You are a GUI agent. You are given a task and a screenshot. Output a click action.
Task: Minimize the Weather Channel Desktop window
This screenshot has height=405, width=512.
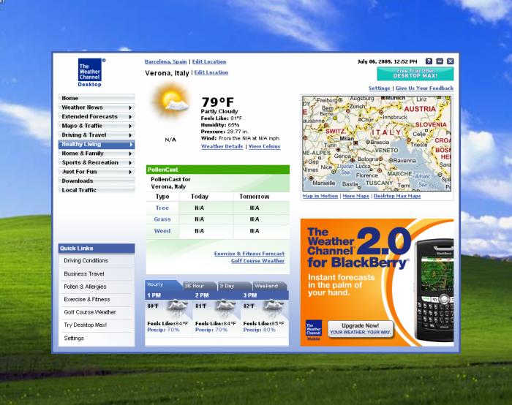click(440, 61)
